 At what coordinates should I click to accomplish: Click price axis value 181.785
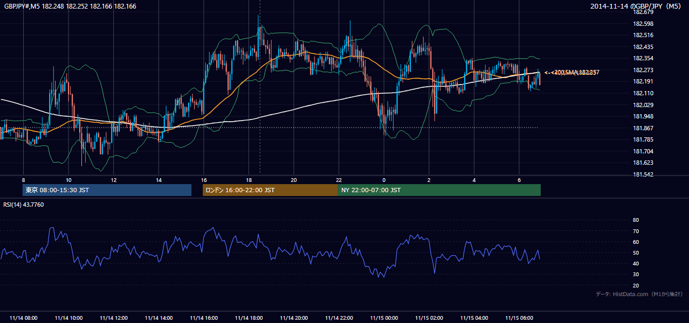click(643, 139)
